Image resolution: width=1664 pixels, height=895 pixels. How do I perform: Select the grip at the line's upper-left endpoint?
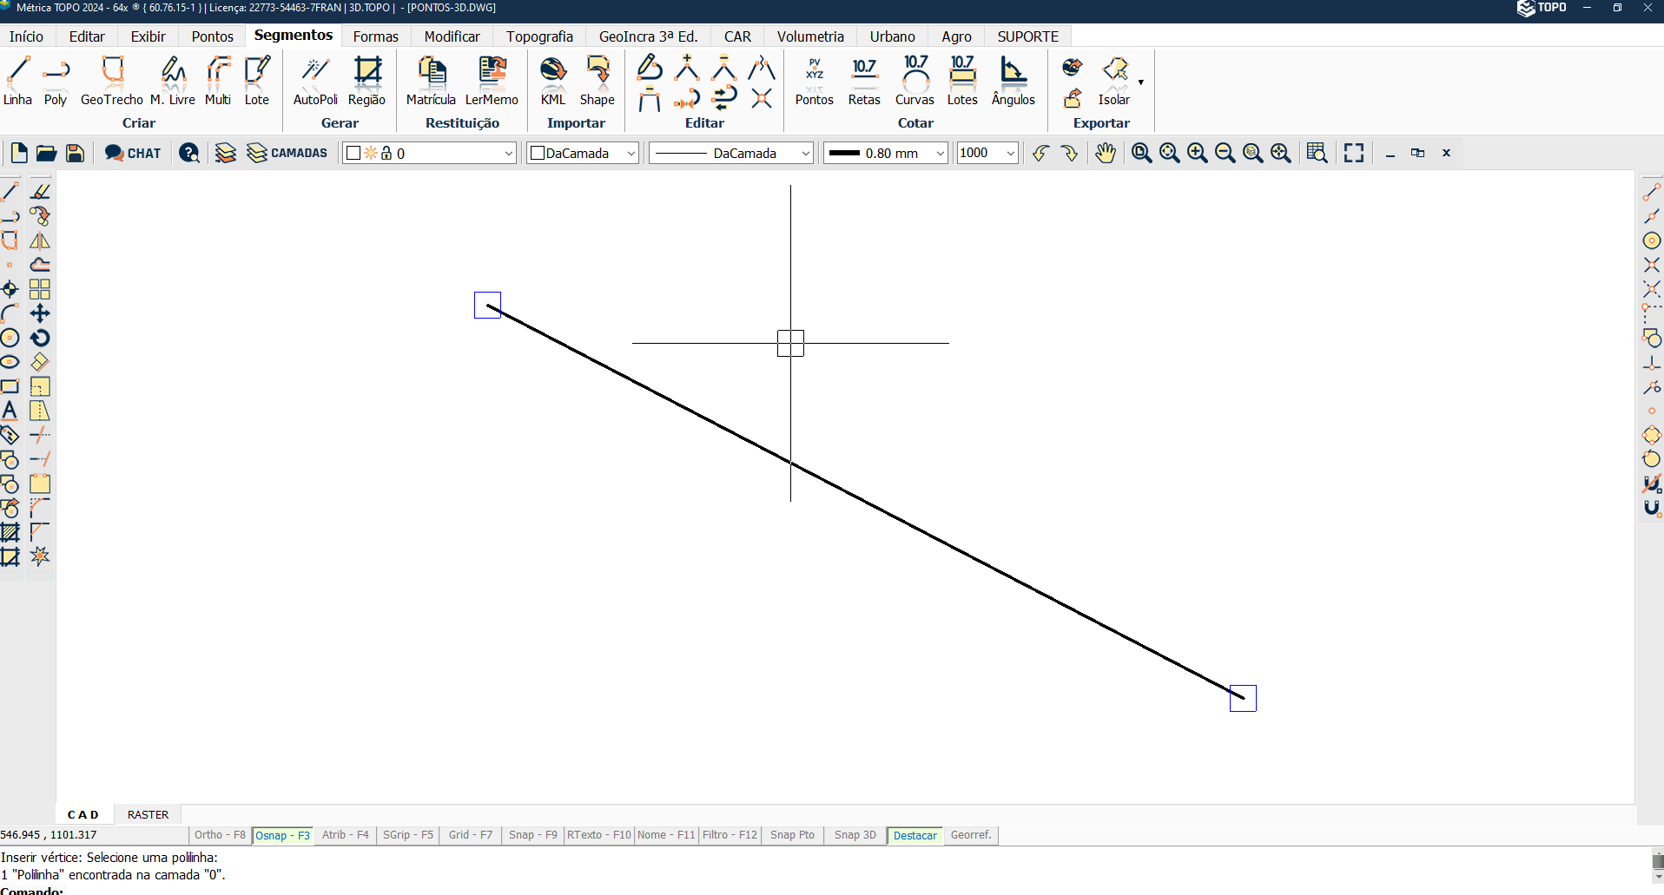(x=487, y=305)
